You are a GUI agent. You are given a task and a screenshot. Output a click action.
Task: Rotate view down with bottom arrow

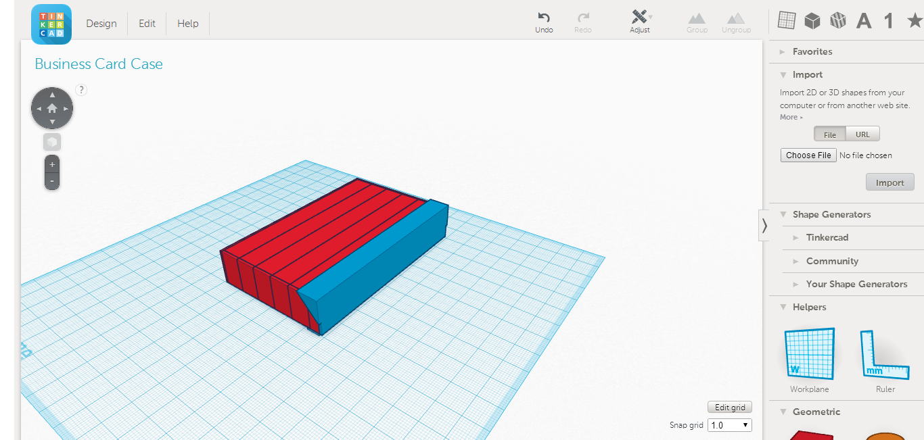tap(52, 122)
